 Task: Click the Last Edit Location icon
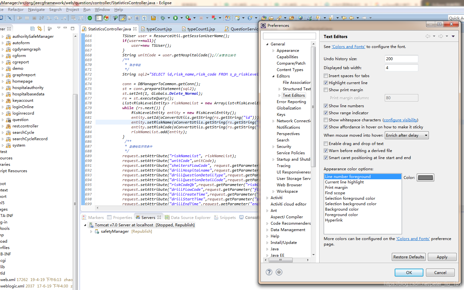click(344, 18)
